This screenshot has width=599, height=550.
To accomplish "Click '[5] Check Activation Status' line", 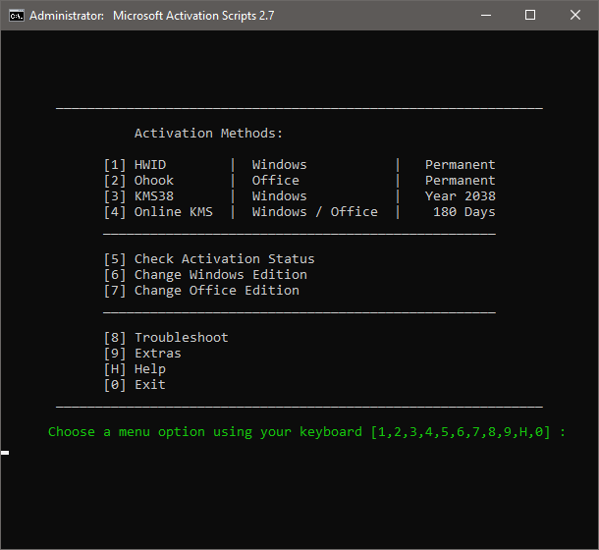I will [x=209, y=259].
